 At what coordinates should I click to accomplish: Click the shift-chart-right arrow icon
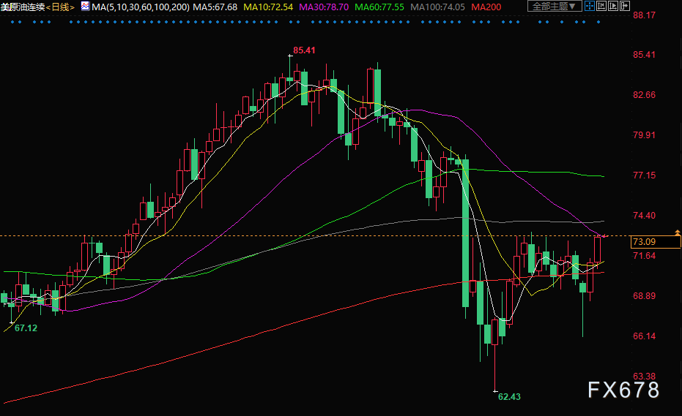point(625,6)
